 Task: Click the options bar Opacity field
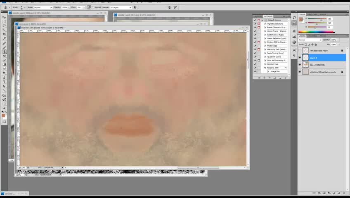pyautogui.click(x=64, y=7)
